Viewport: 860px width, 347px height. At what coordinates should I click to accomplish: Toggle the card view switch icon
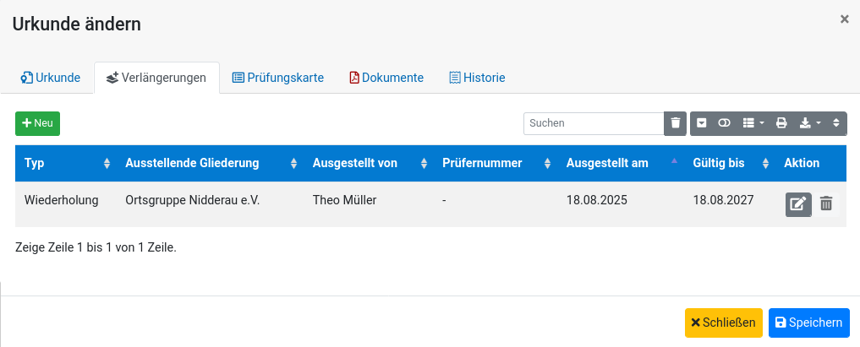tap(724, 123)
